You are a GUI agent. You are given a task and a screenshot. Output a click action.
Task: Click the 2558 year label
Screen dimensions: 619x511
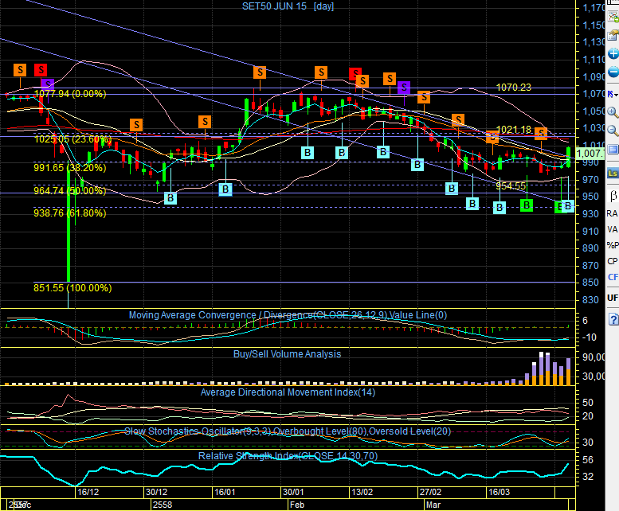[163, 505]
